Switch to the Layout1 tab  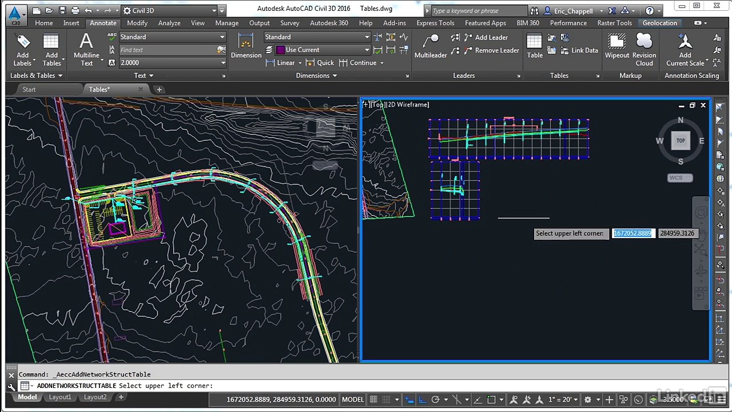tap(60, 397)
